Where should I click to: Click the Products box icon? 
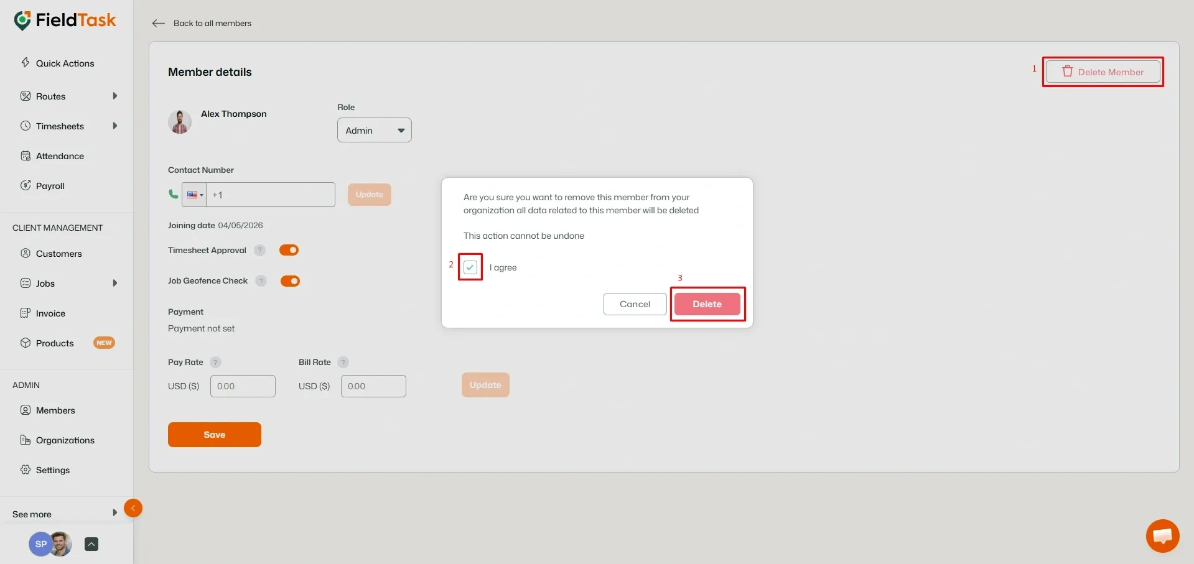click(x=26, y=343)
